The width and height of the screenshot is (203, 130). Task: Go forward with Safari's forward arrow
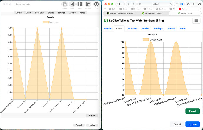(134, 4)
